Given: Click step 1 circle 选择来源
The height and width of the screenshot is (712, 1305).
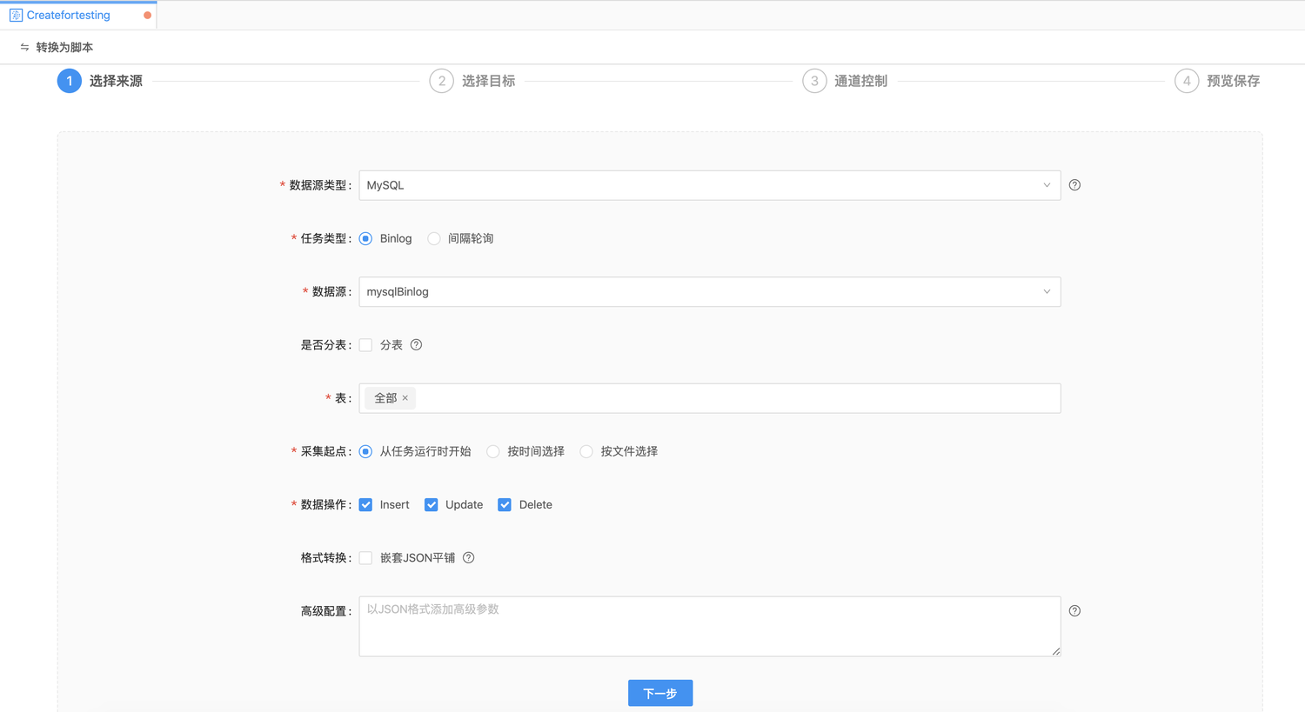Looking at the screenshot, I should 70,81.
